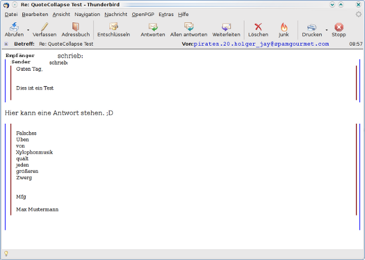The height and width of the screenshot is (260, 365).
Task: Open the Adressbuch address book
Action: 75,27
